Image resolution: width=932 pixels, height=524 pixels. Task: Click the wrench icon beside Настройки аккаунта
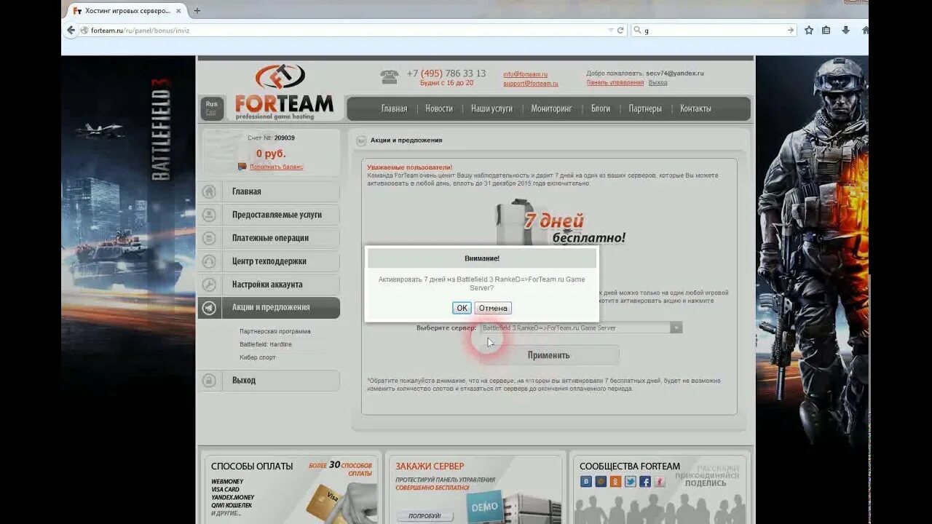(209, 285)
